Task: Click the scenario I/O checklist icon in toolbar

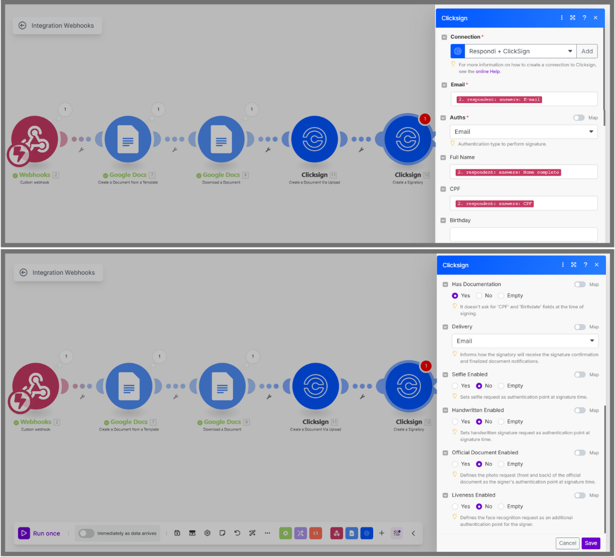Action: point(397,533)
